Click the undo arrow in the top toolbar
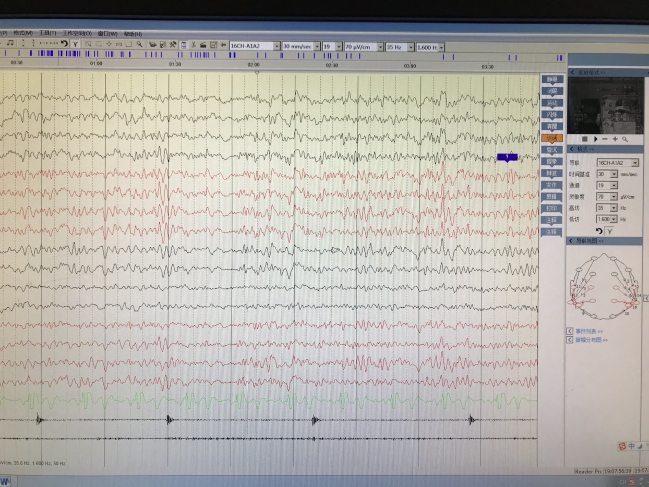 64,44
